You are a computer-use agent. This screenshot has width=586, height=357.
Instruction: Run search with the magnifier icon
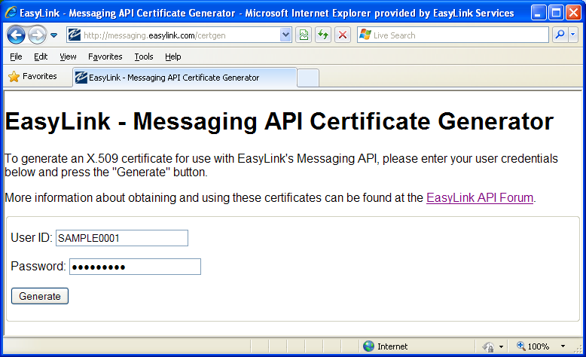pyautogui.click(x=560, y=35)
